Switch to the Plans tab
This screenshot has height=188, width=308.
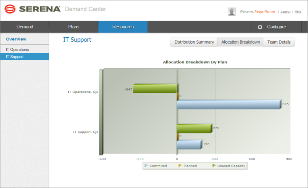(73, 27)
